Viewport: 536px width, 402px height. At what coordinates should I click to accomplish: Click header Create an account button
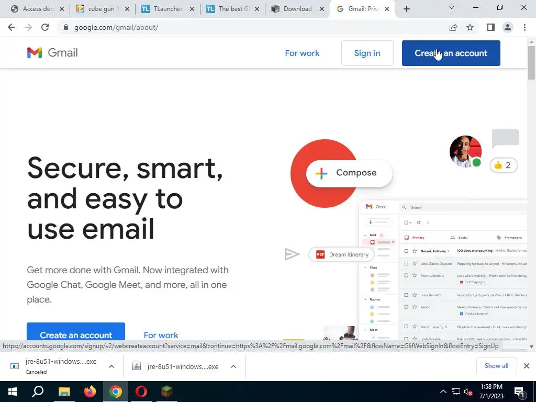(x=451, y=53)
